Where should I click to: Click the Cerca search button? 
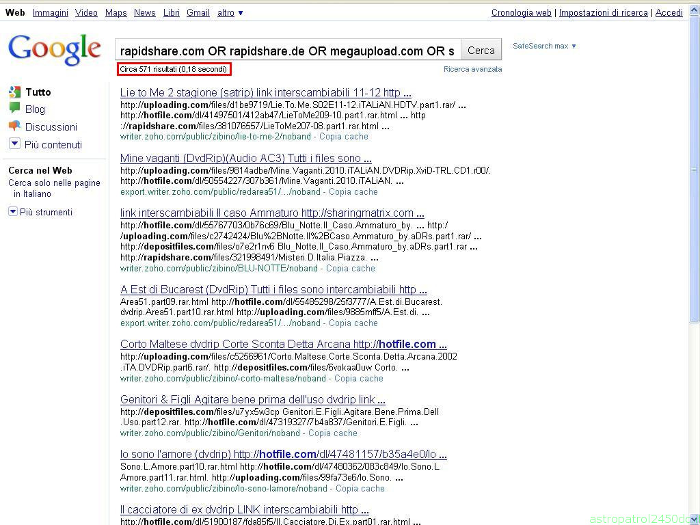(481, 51)
